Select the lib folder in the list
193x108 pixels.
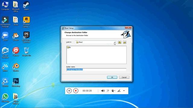69,47
